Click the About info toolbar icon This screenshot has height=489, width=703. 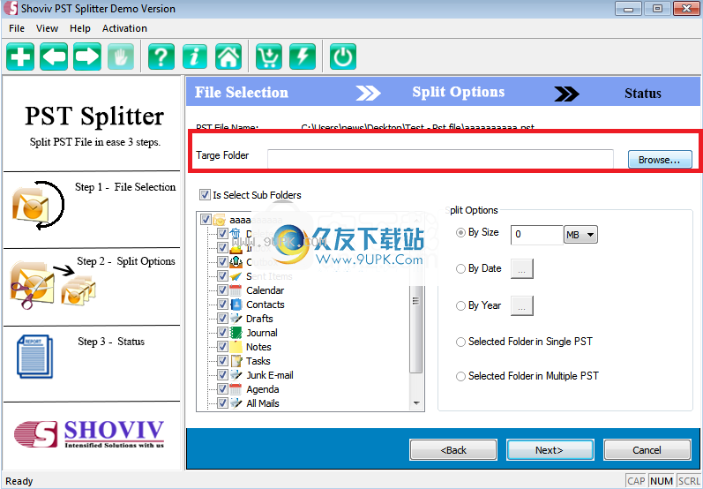(195, 56)
